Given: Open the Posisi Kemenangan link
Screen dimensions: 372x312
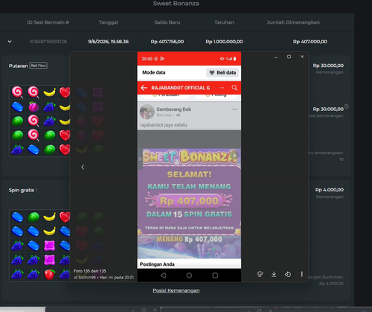Looking at the screenshot, I should pos(176,290).
